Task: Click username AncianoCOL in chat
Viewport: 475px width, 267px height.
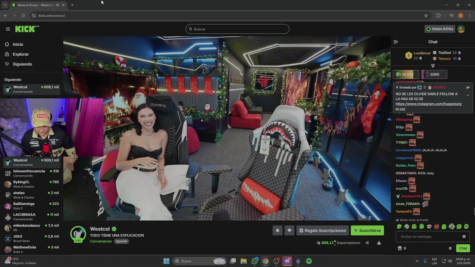Action: tap(411, 196)
